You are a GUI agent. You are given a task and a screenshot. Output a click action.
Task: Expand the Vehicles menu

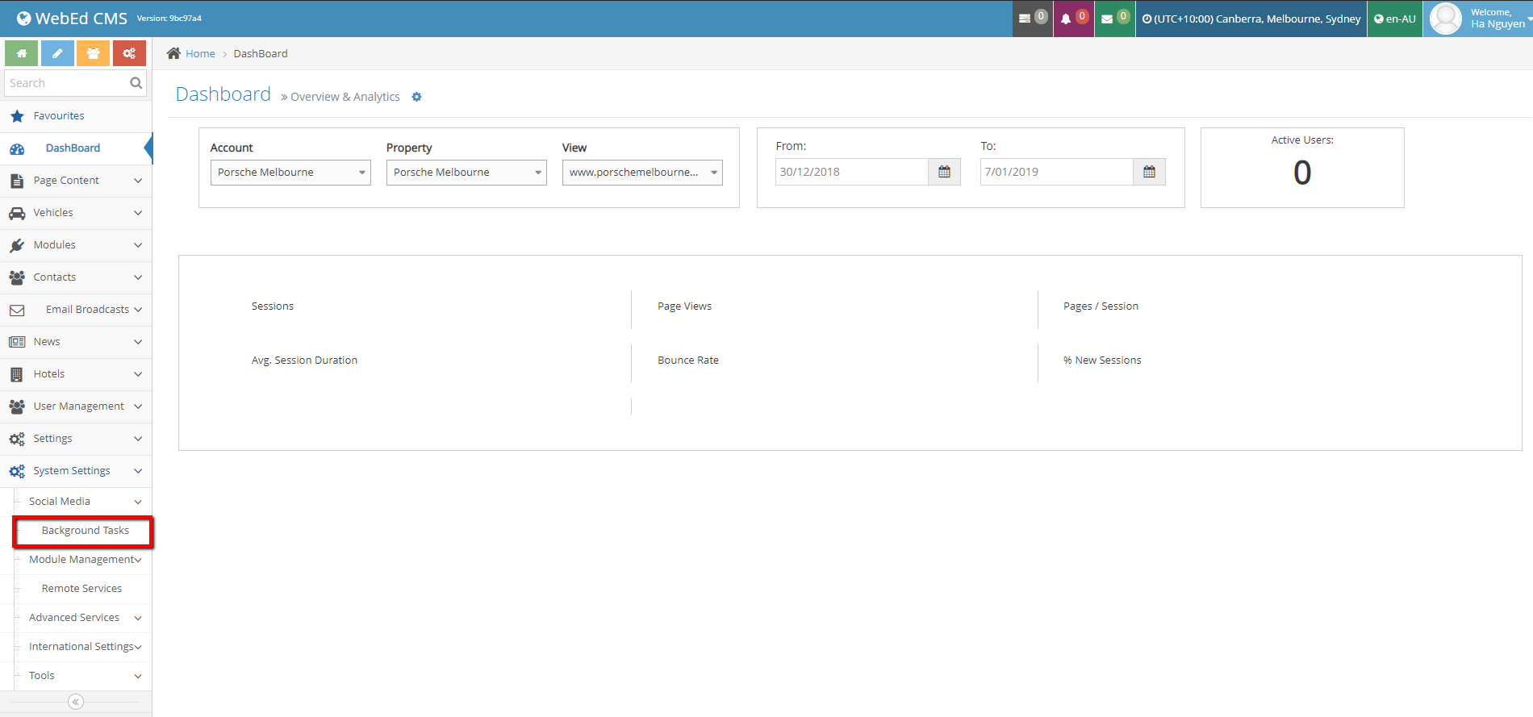76,213
